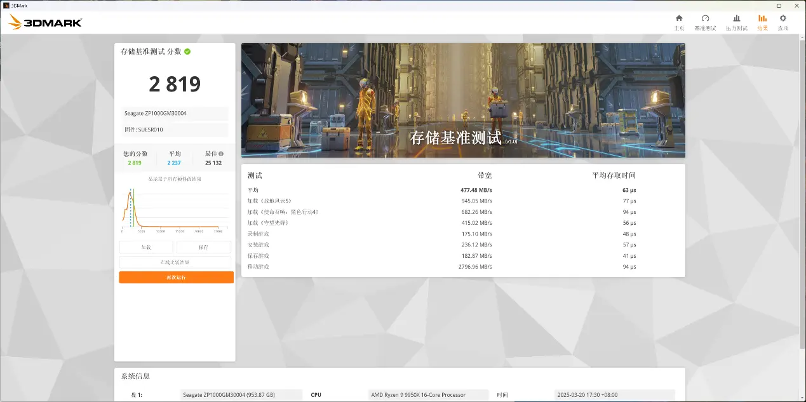Click the 安装游戏 row label
Screen dimensions: 806x402
259,245
